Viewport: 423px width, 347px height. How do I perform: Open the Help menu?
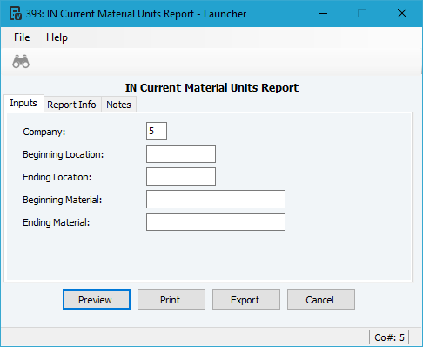57,37
